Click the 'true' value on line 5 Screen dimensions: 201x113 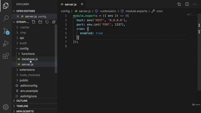click(x=99, y=33)
